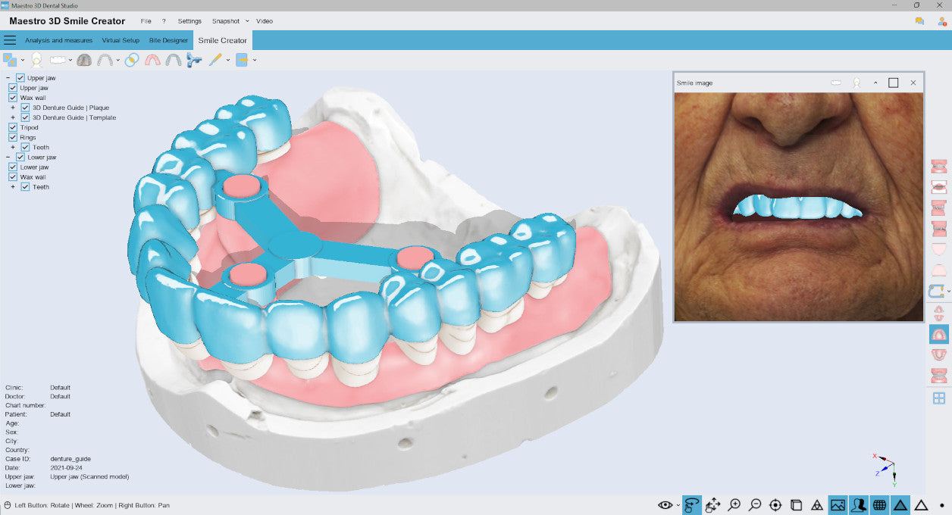952x515 pixels.
Task: Select the overlapping circles boolean tool
Action: (132, 60)
